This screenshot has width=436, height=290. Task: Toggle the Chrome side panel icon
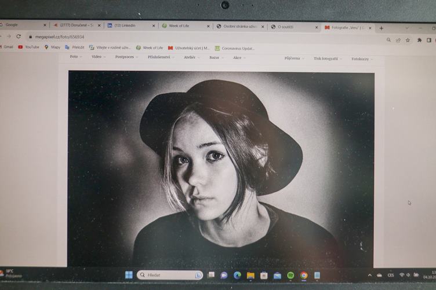pos(429,41)
